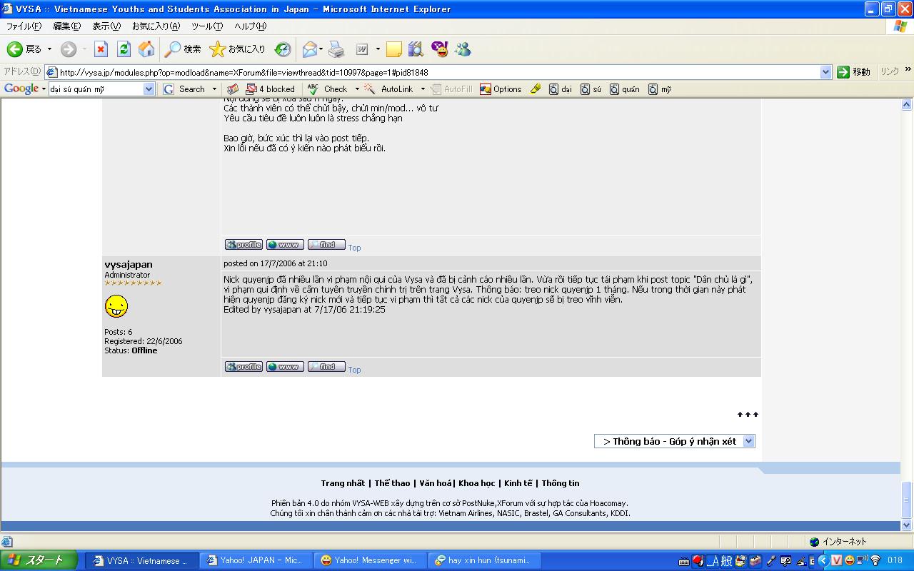Expand Google search box history dropdown

(x=149, y=89)
